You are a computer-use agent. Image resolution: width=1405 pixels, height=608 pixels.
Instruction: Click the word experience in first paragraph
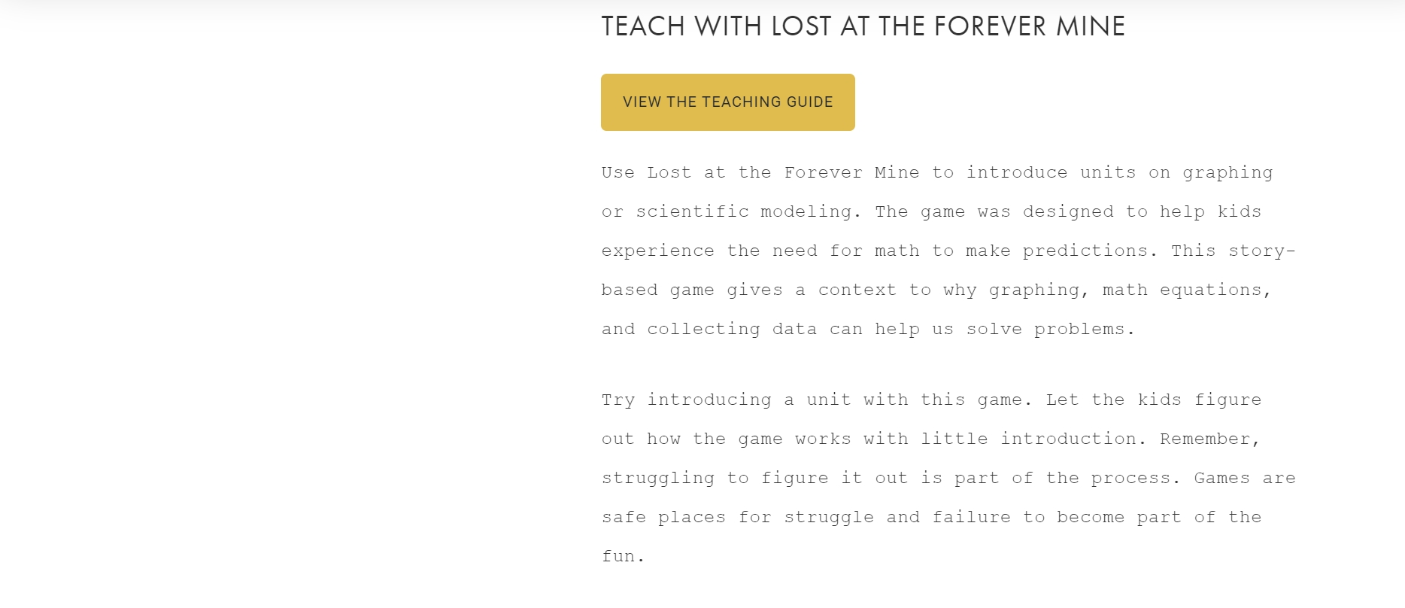click(x=658, y=251)
